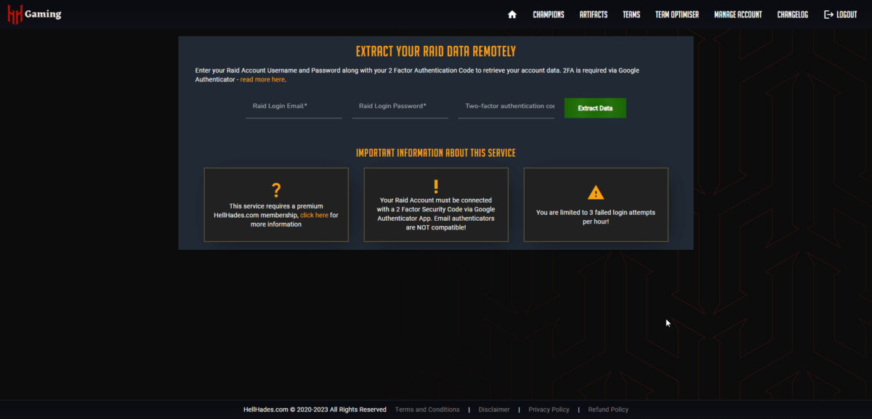
Task: Click into the Raid Login Password field
Action: (400, 107)
